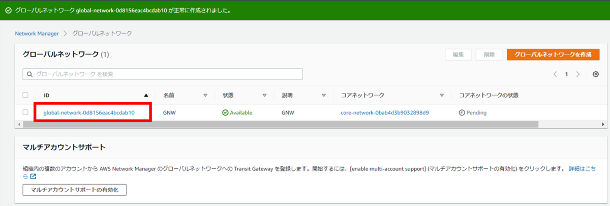The height and width of the screenshot is (206, 610).
Task: Open core-network-0bab4d3b9032898d9 link
Action: [x=385, y=112]
